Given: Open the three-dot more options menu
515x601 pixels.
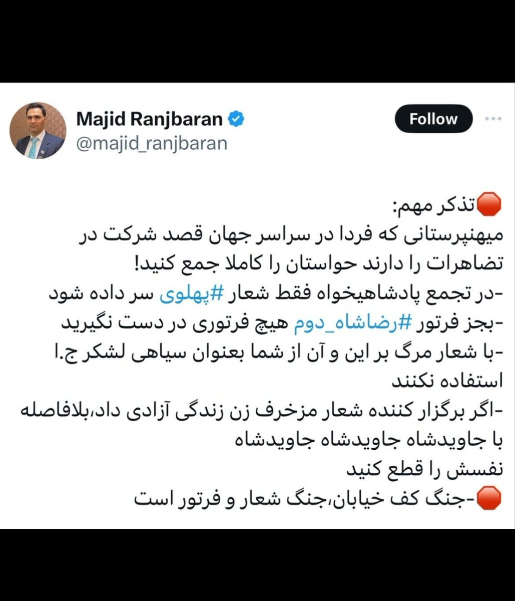Looking at the screenshot, I should [493, 119].
